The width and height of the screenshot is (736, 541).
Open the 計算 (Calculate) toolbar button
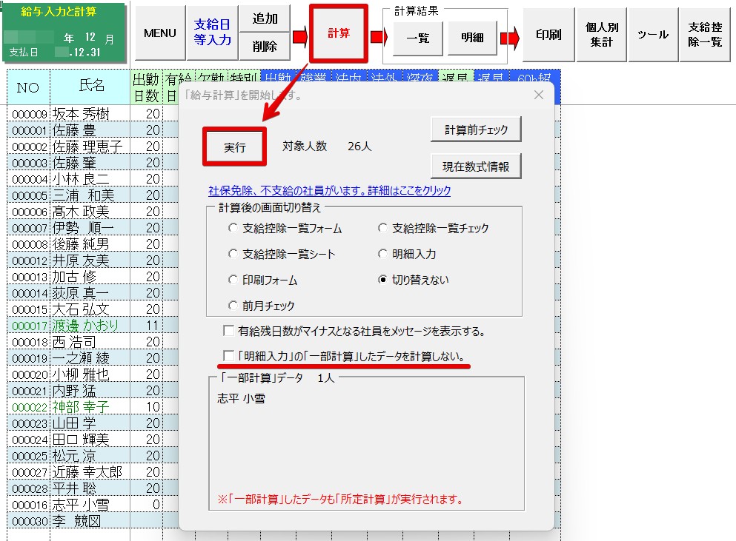point(338,34)
